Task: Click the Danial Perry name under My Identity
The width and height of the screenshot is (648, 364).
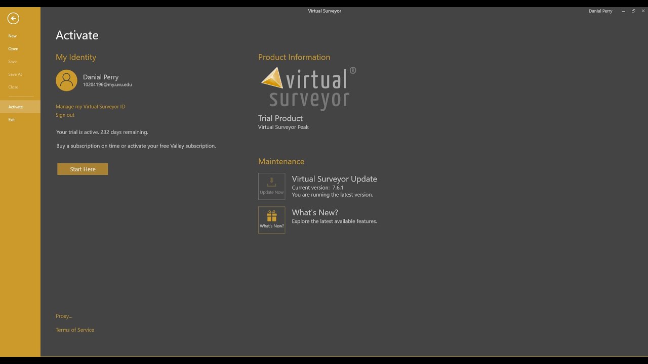Action: [x=101, y=77]
